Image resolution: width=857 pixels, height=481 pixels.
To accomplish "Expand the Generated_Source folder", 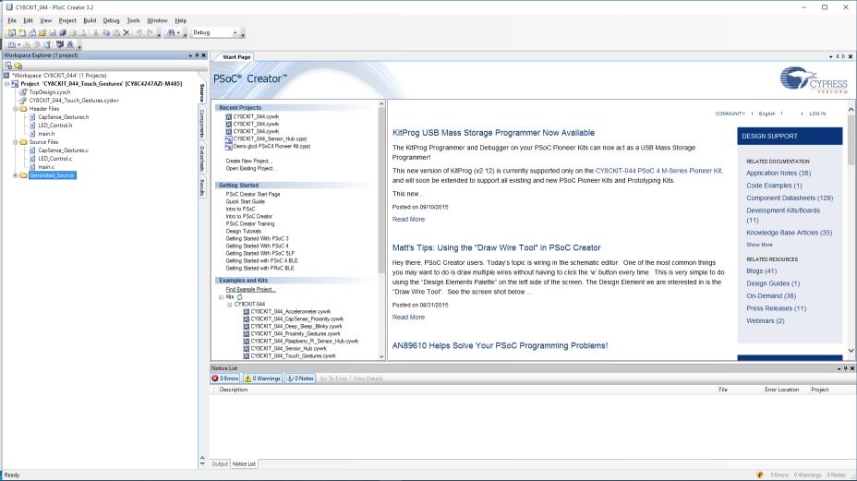I will (x=16, y=175).
